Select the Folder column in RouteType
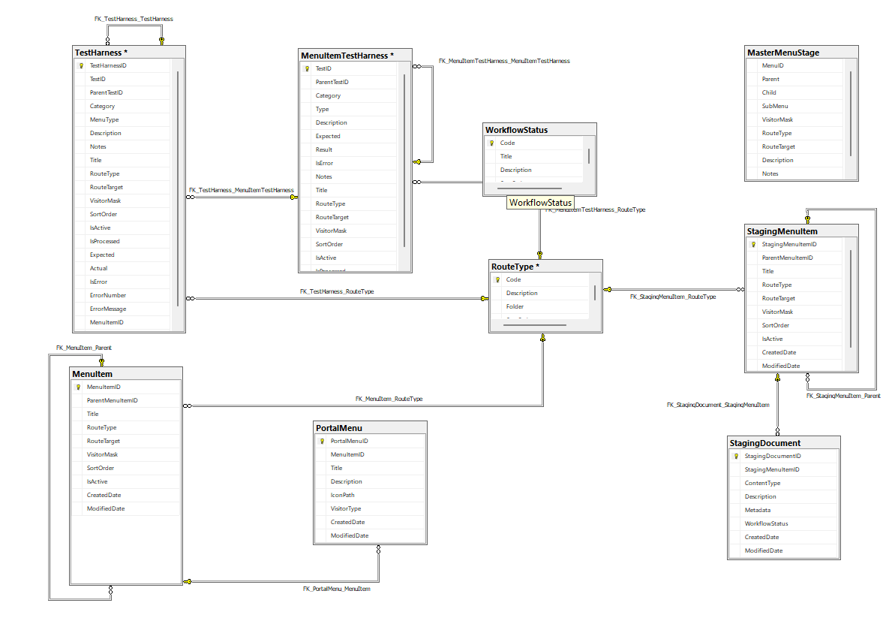 coord(541,307)
